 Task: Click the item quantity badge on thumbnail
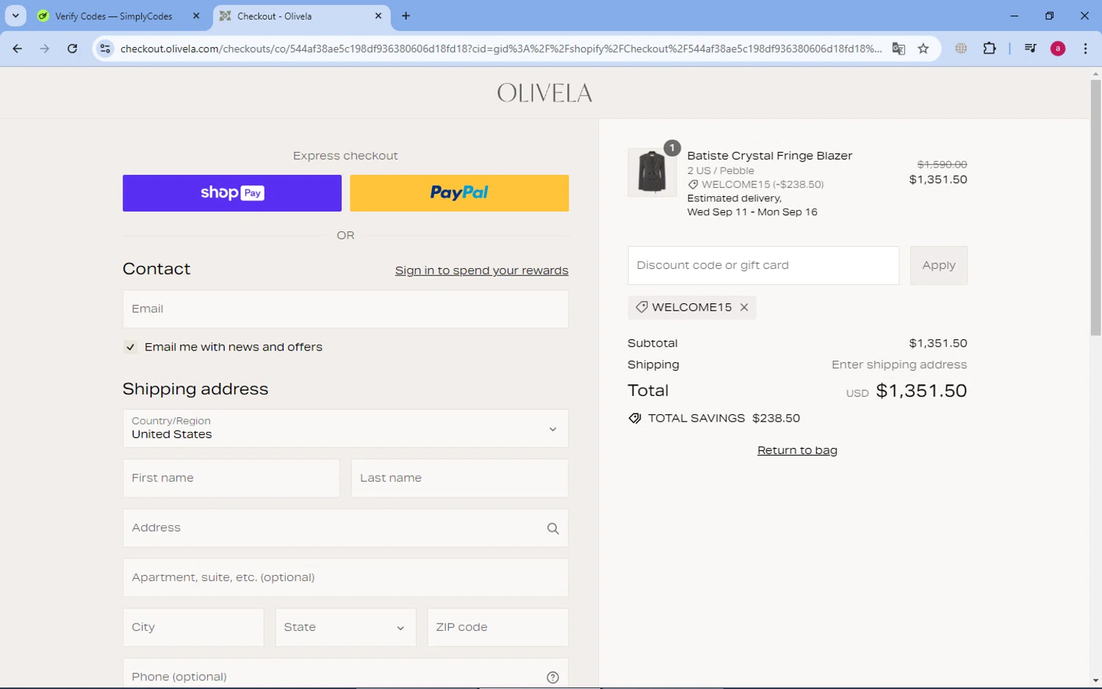(671, 148)
